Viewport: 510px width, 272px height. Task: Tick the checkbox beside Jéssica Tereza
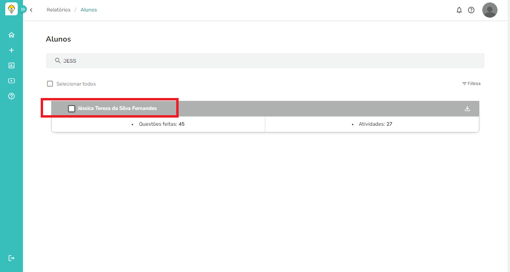pyautogui.click(x=71, y=109)
